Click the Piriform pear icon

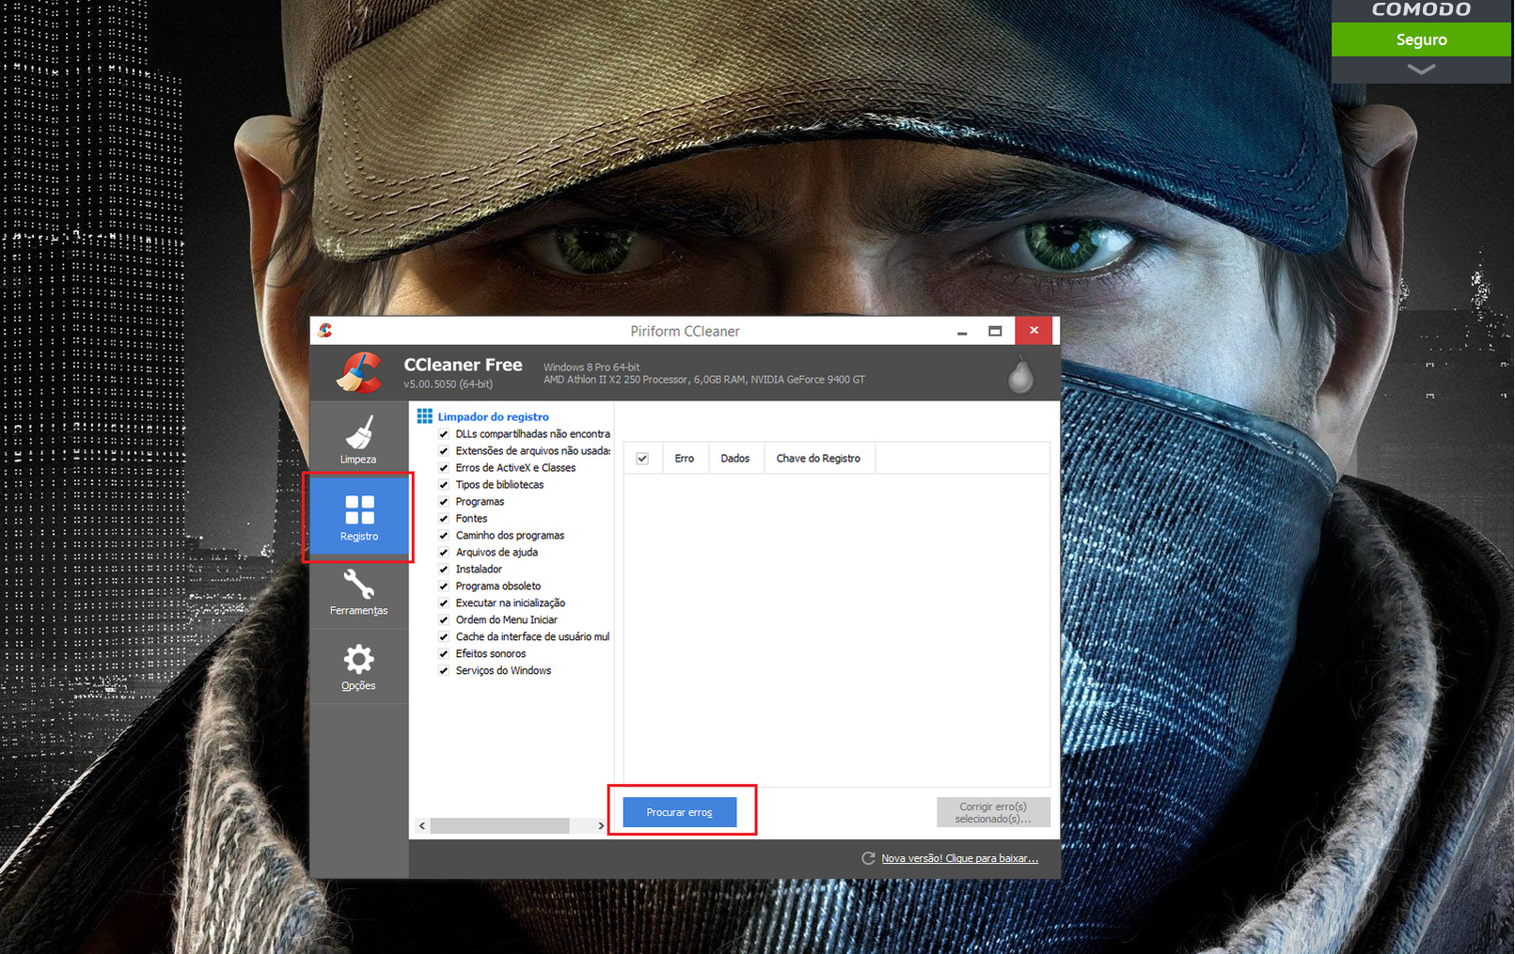(1020, 375)
